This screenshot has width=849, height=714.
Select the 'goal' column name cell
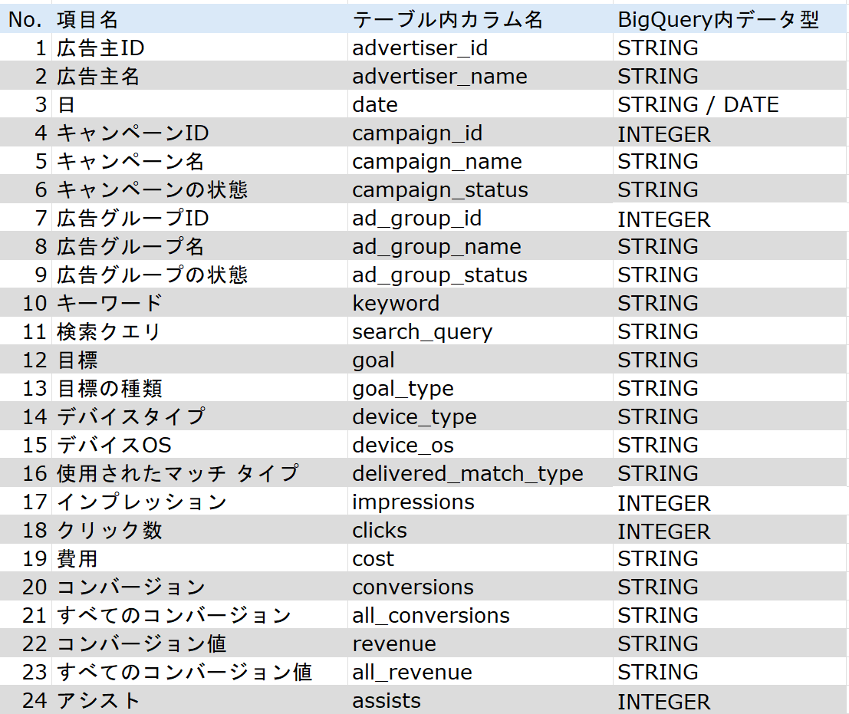pos(480,360)
